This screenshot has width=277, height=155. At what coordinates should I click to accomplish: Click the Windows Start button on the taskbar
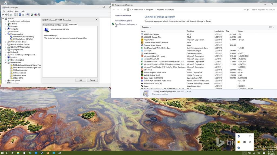tap(2, 153)
